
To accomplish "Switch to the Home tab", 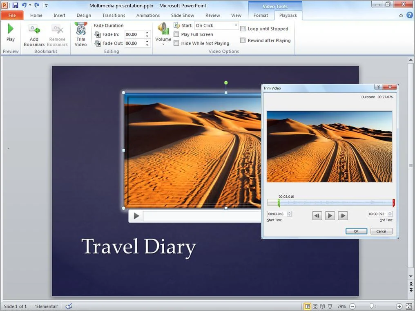I will point(36,16).
